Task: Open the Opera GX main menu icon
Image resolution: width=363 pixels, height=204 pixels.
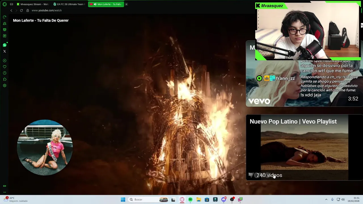Action: [x=5, y=4]
